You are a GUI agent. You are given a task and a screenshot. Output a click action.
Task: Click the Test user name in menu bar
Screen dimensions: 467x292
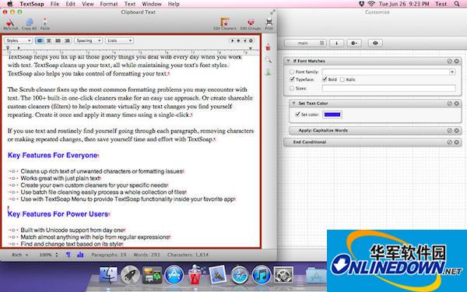(441, 4)
